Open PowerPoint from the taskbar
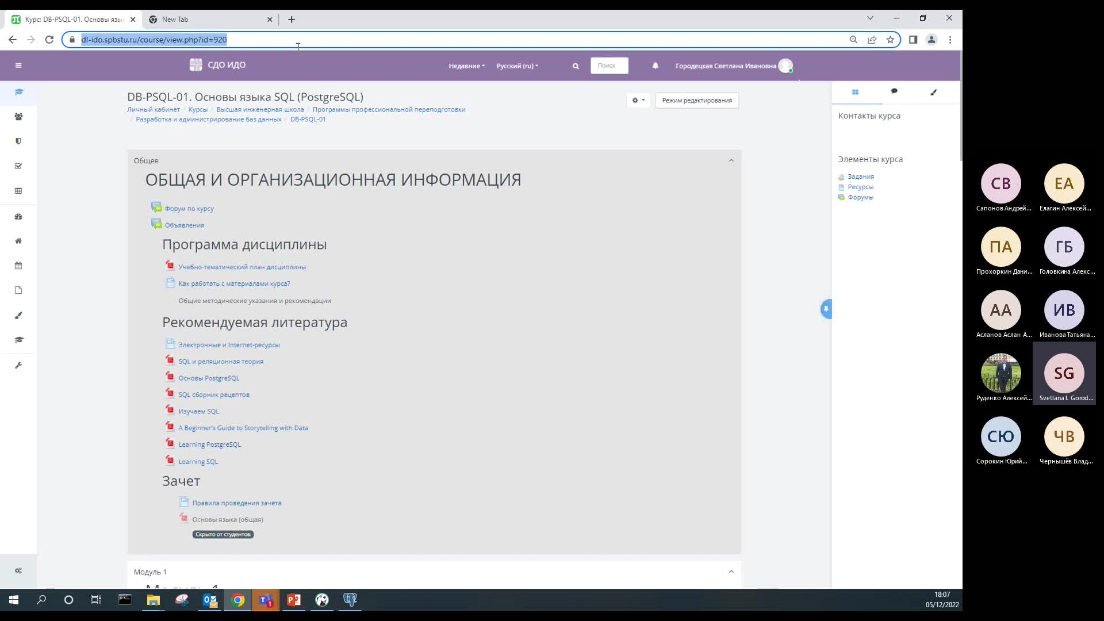 pos(294,600)
